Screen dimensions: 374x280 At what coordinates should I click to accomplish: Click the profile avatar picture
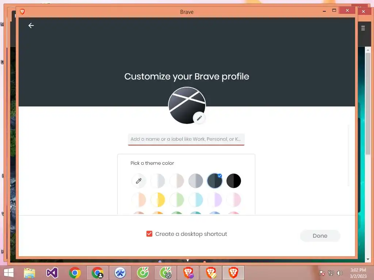[187, 105]
